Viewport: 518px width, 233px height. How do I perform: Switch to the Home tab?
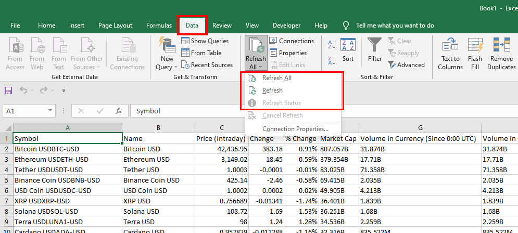coord(46,25)
